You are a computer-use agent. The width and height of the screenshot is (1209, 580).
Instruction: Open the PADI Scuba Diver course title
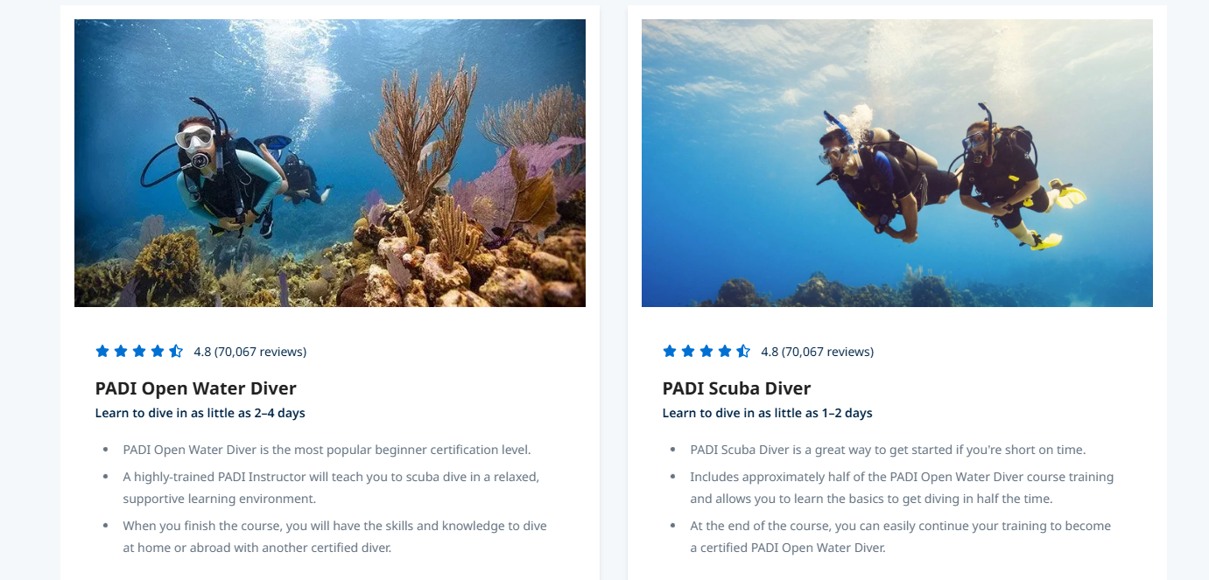tap(736, 388)
